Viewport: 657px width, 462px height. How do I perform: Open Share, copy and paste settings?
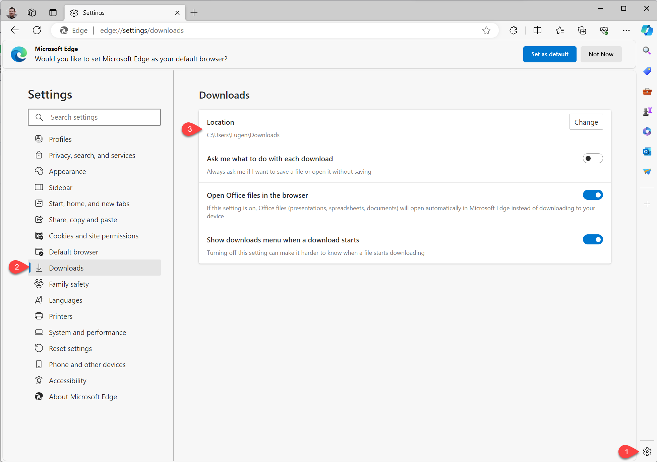94,220
